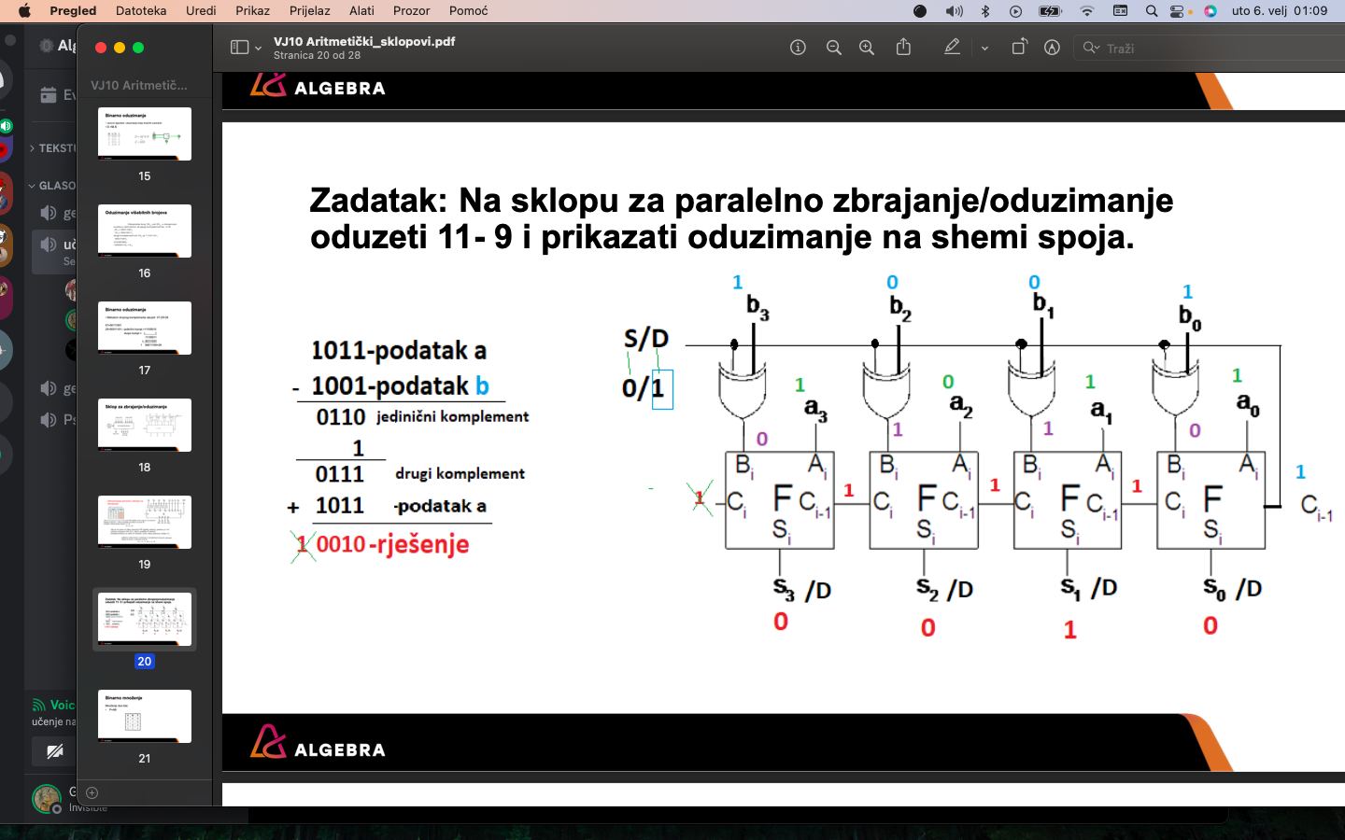
Task: Zoom in on the PDF page
Action: pos(867,48)
